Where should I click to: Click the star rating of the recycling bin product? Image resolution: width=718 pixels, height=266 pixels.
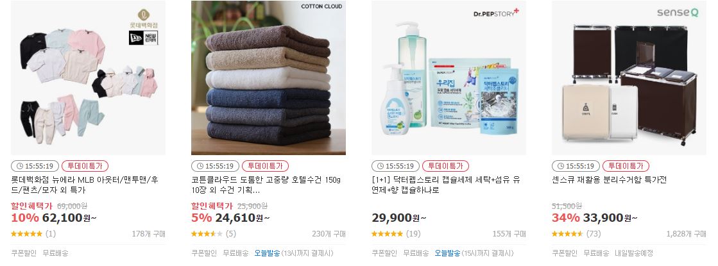pos(567,233)
